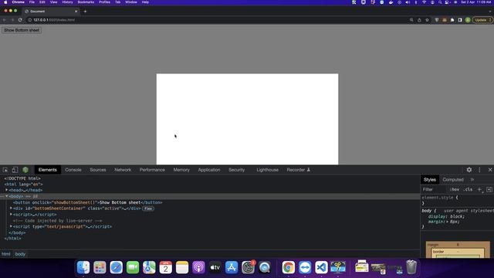Open the Memory tab
The width and height of the screenshot is (494, 278).
click(181, 170)
